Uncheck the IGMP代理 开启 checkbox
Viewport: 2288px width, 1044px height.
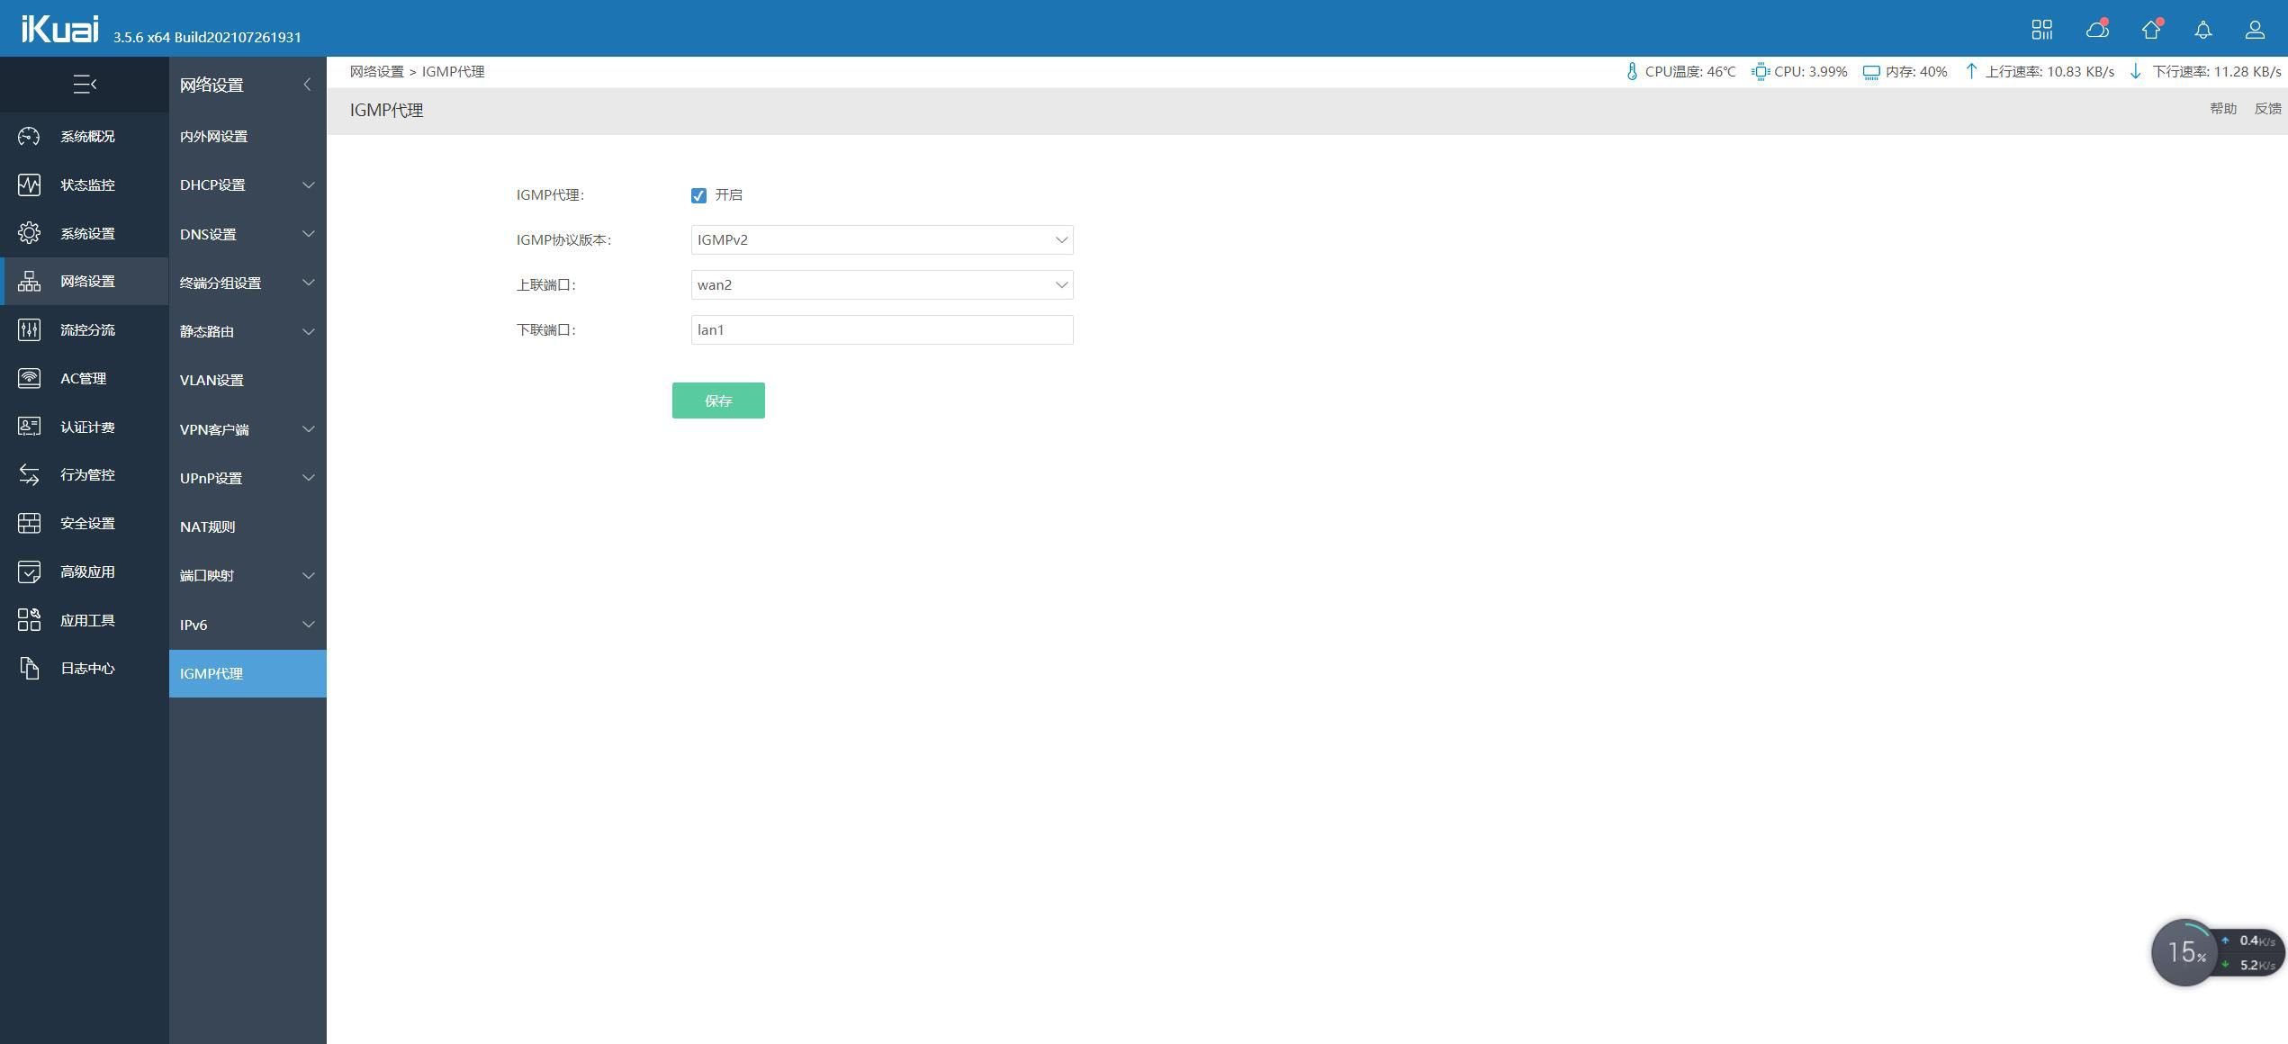coord(698,195)
